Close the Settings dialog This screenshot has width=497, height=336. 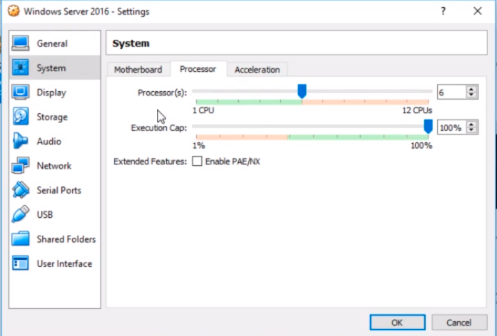click(x=478, y=11)
